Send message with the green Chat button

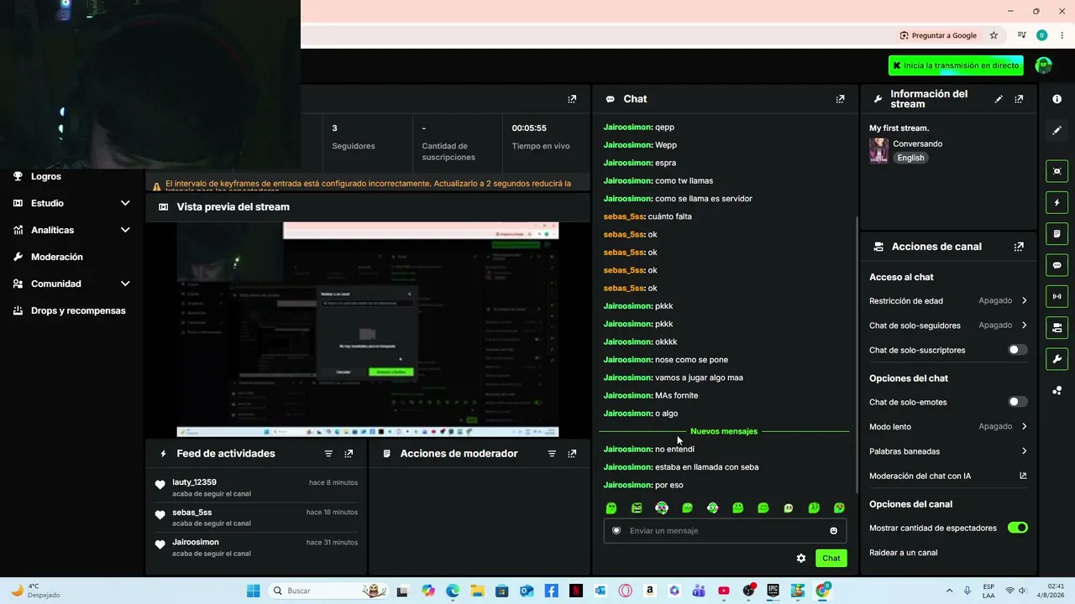pos(831,558)
